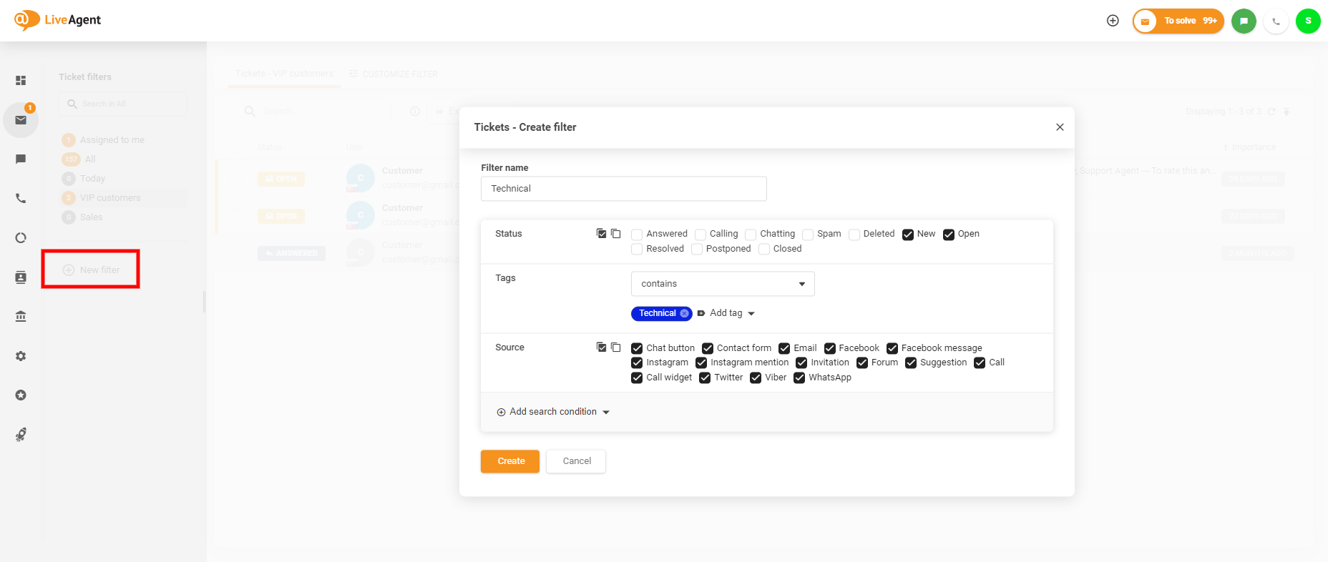Click the orange Create button
The width and height of the screenshot is (1328, 562).
[x=510, y=461]
